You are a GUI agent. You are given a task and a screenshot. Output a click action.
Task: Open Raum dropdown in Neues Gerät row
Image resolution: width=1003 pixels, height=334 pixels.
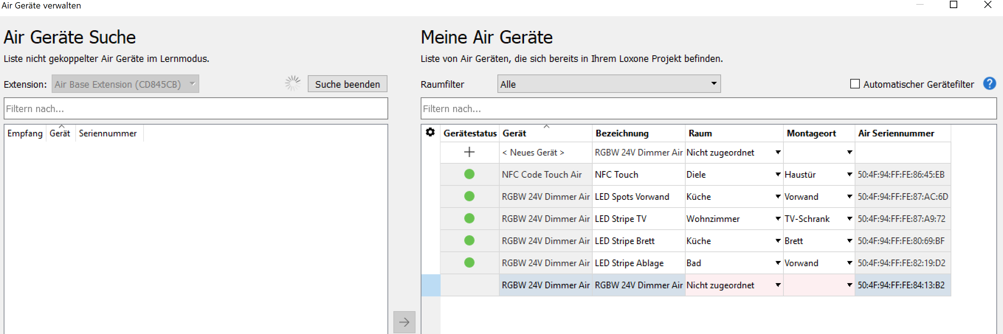[x=778, y=152]
